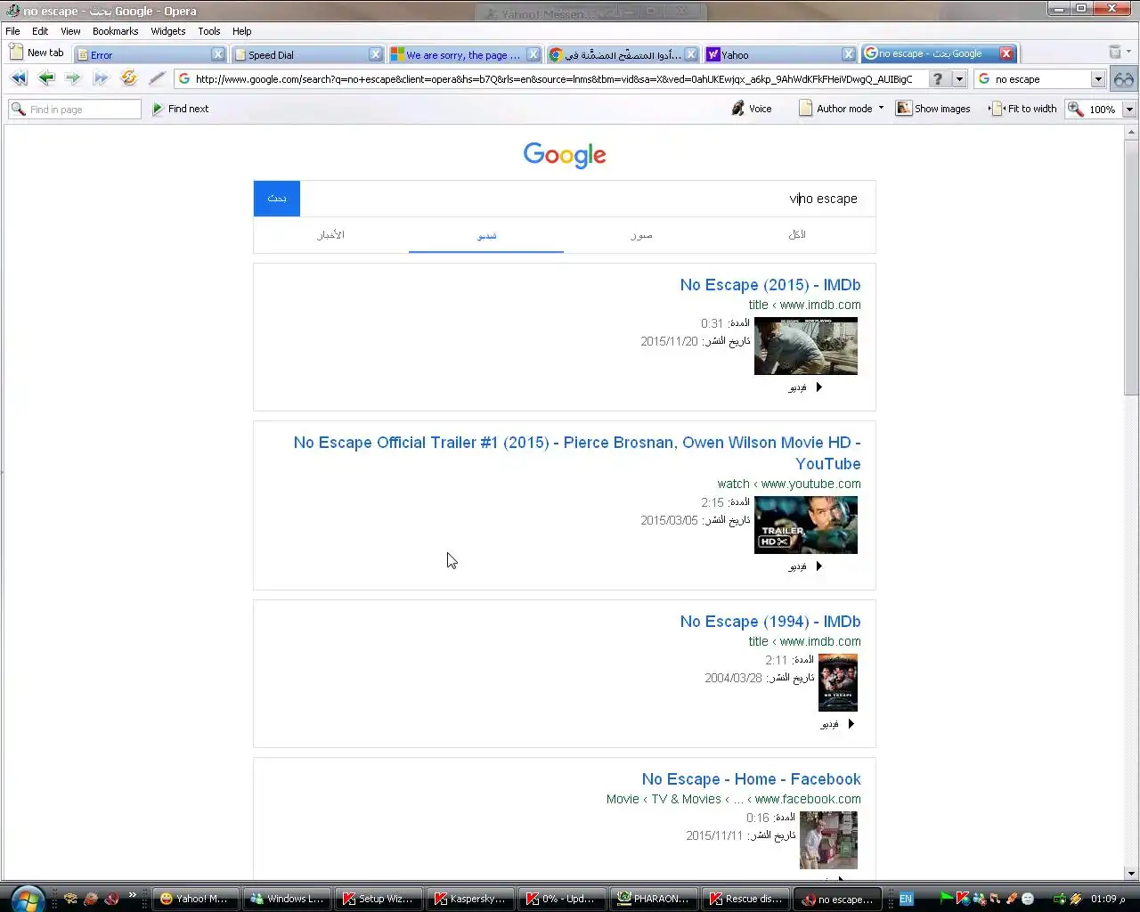This screenshot has width=1140, height=912.
Task: Click the URL address field
Action: point(552,78)
